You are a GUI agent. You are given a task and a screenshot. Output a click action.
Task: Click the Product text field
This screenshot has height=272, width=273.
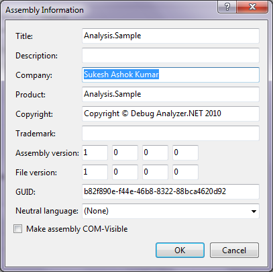170,94
